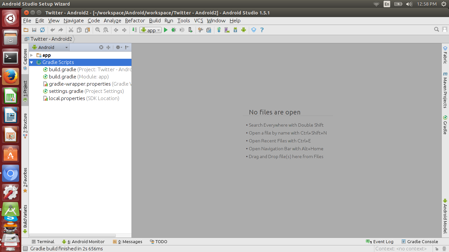
Task: Open the Project panel gear settings menu
Action: pyautogui.click(x=119, y=47)
